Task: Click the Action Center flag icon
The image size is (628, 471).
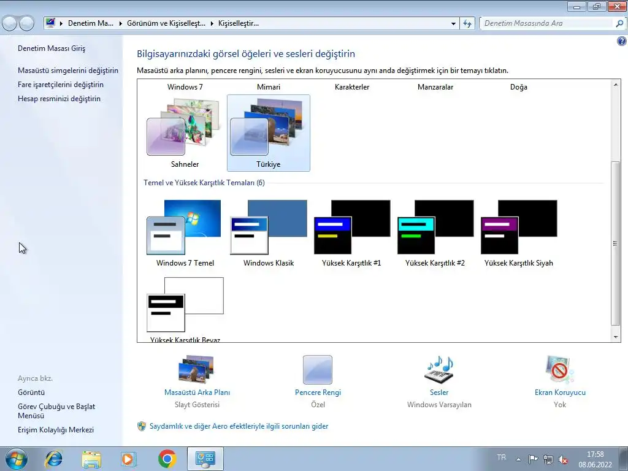Action: pyautogui.click(x=533, y=459)
